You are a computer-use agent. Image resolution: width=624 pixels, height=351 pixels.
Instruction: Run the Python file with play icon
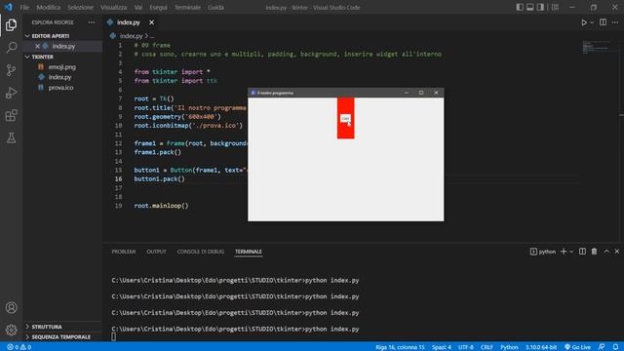click(x=584, y=22)
